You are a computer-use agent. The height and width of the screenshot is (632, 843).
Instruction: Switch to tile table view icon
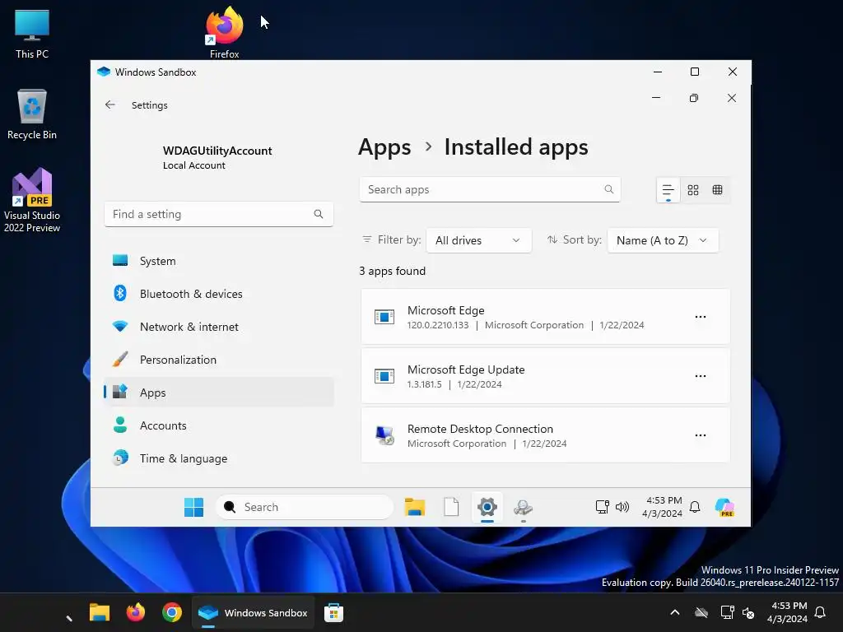click(x=717, y=190)
